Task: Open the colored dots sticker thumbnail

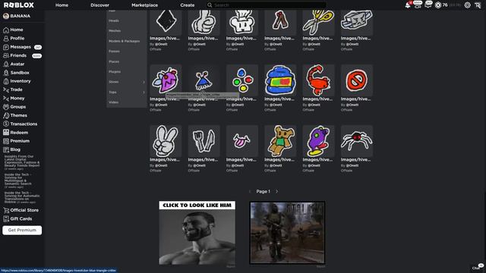Action: coord(241,80)
